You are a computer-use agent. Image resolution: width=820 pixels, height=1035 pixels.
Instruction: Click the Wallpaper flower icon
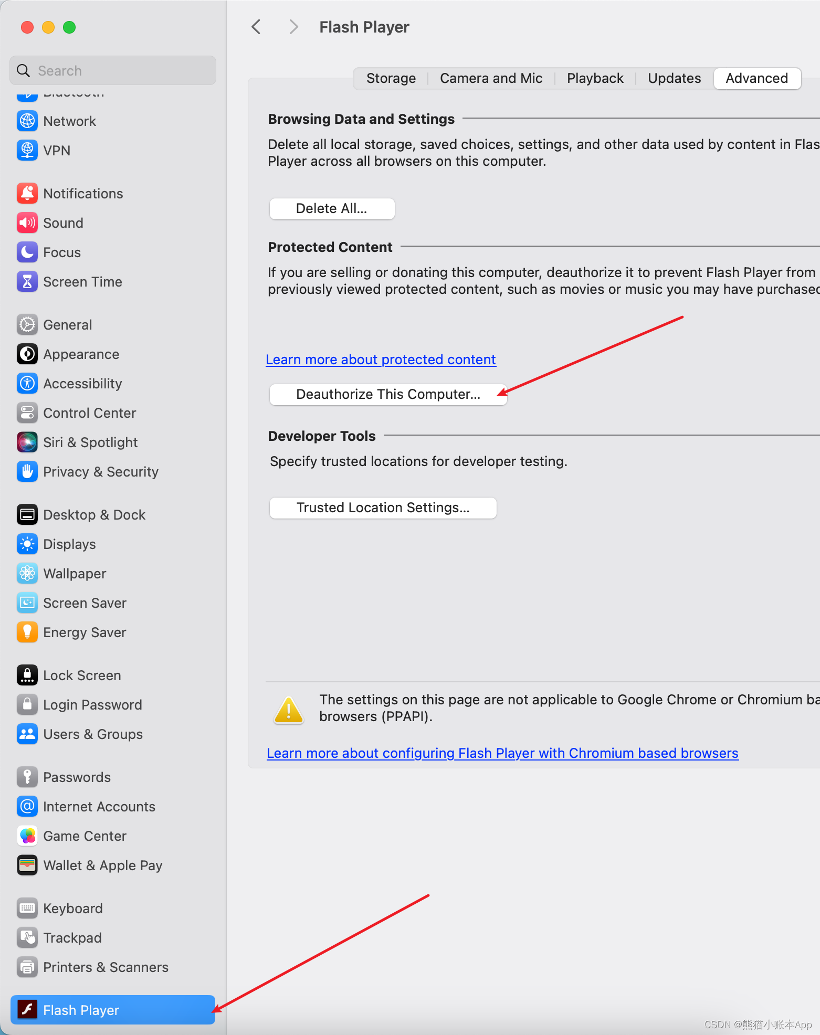point(27,574)
